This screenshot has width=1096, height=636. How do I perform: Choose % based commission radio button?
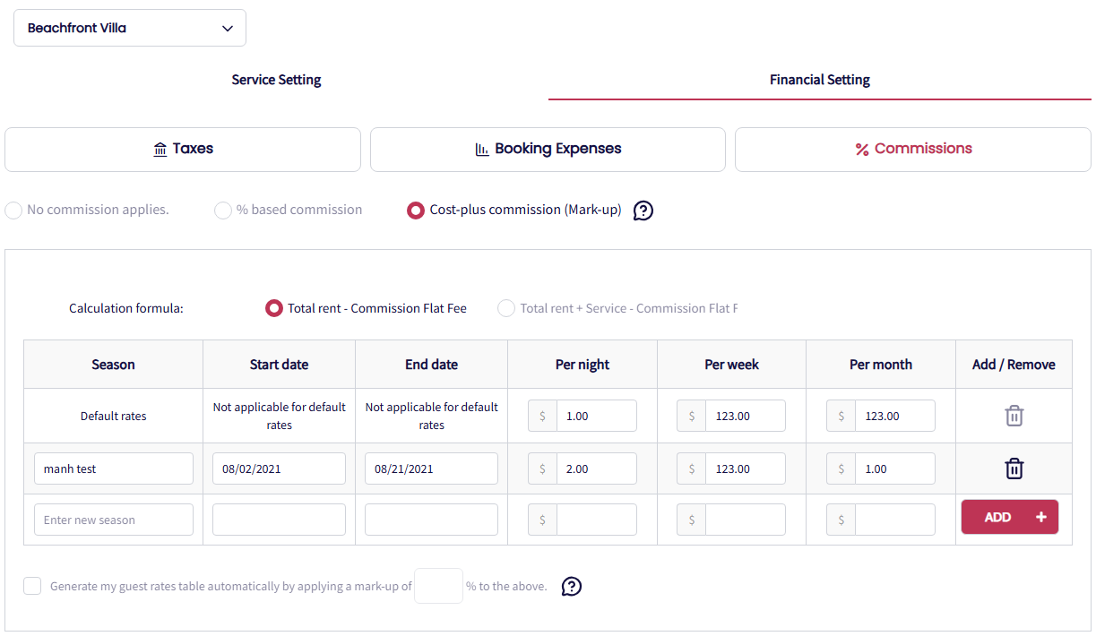(x=223, y=211)
